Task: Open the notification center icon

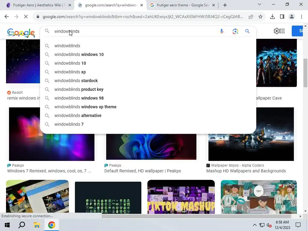Action: pos(298,225)
